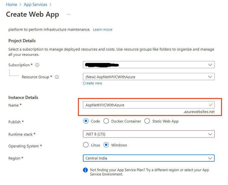Select the Code publish option
This screenshot has width=228, height=185.
click(85, 121)
